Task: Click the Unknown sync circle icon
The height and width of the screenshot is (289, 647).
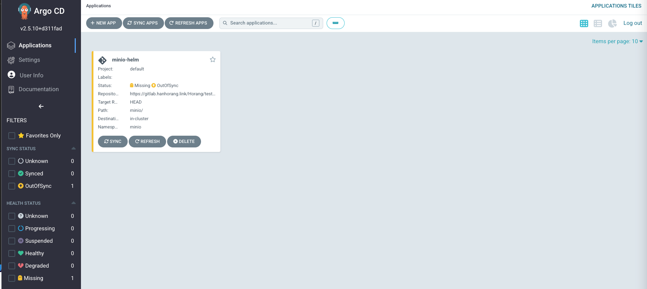Action: [21, 161]
